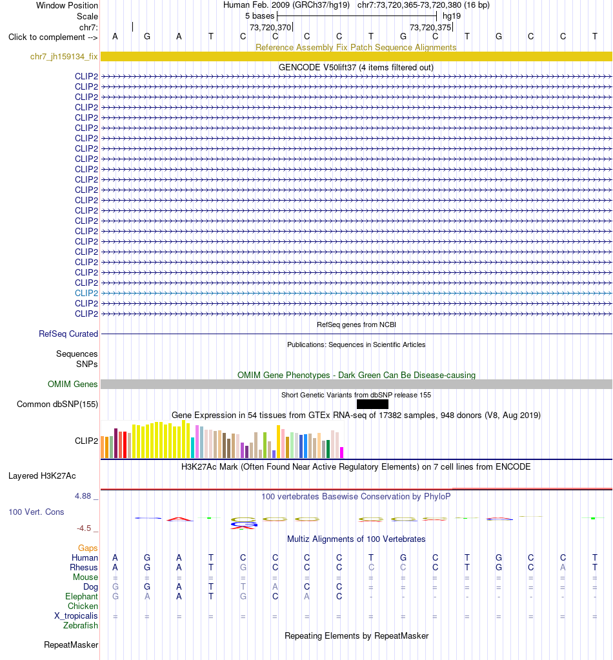The image size is (613, 660).
Task: Click the 4.88 conservation scale value
Action: (83, 496)
